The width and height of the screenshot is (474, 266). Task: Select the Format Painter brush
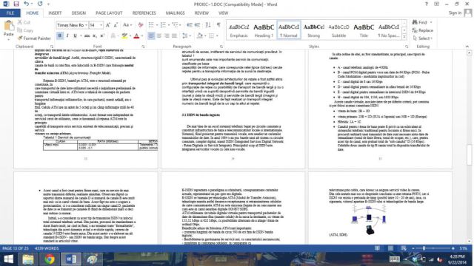(34, 38)
